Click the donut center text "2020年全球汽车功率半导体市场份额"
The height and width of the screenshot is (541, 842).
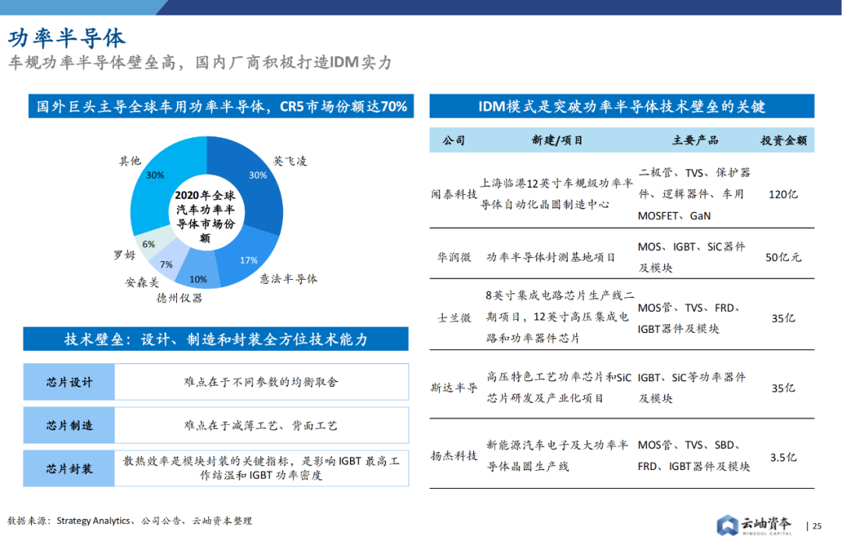click(x=205, y=216)
